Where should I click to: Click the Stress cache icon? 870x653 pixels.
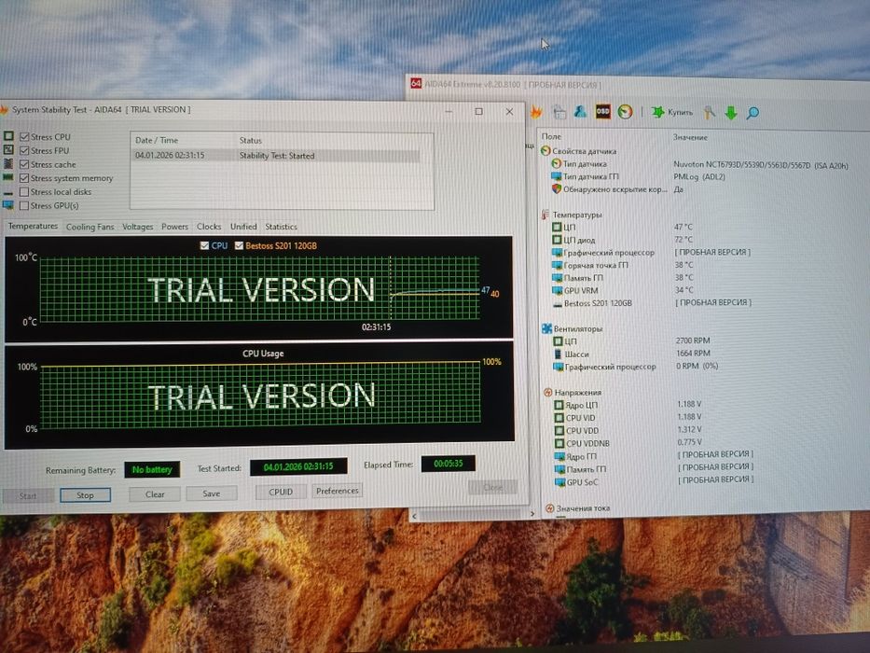[x=8, y=164]
